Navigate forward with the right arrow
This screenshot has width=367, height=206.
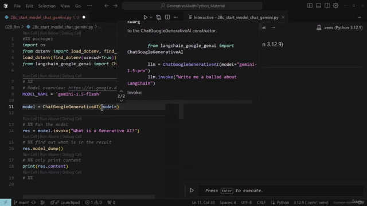115,6
